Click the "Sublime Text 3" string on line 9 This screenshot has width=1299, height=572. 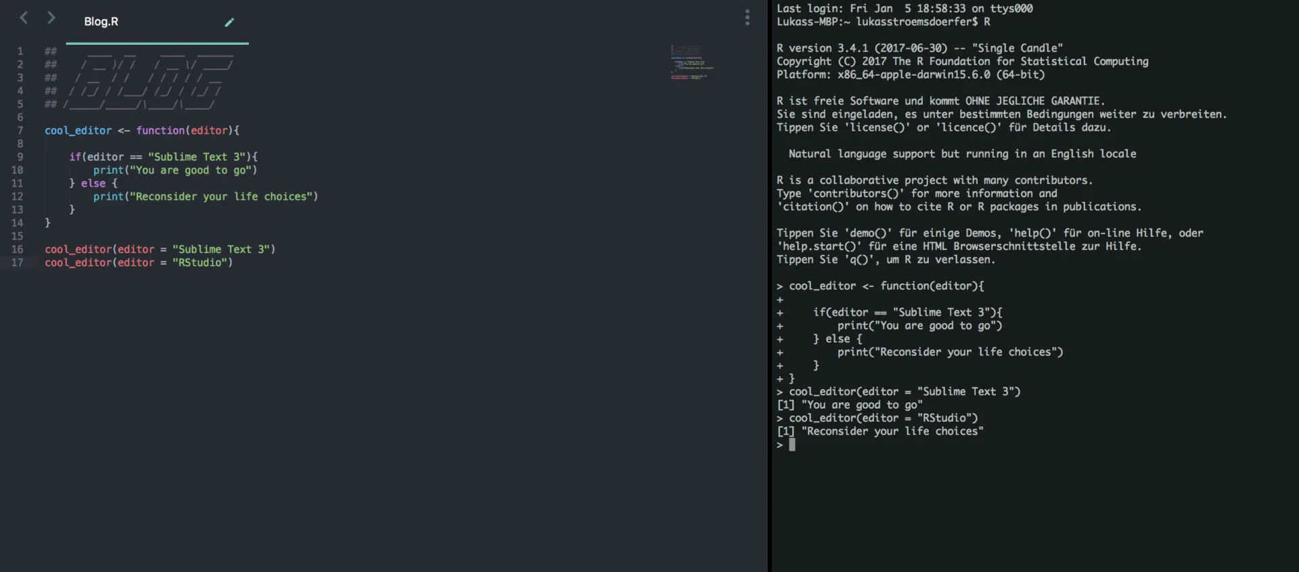197,157
